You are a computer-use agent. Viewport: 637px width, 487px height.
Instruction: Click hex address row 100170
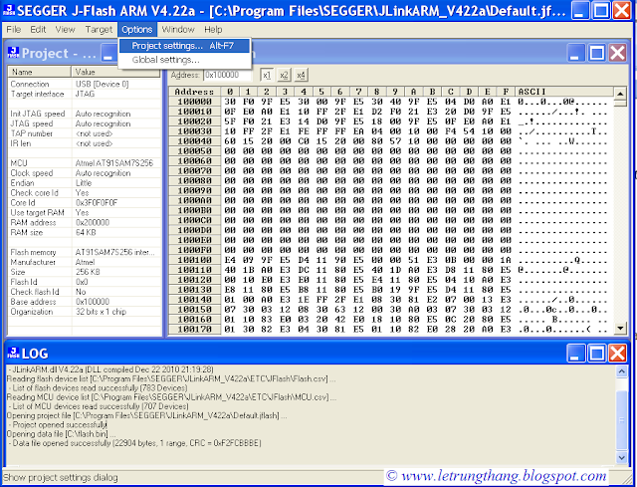pyautogui.click(x=195, y=329)
